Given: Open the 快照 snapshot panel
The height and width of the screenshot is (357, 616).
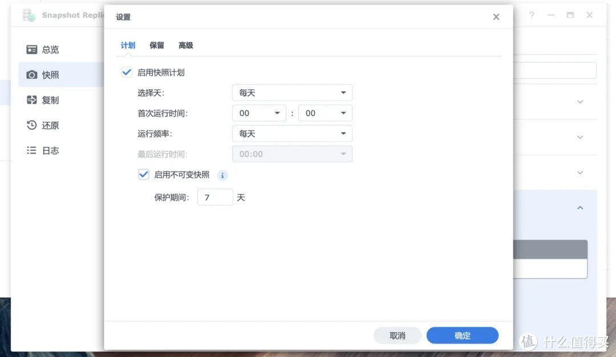Looking at the screenshot, I should [33, 75].
